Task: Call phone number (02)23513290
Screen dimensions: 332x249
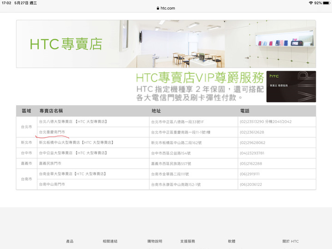Action: 252,122
